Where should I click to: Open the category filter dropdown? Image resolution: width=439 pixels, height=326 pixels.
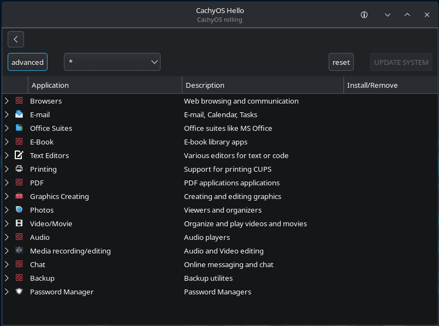pyautogui.click(x=112, y=62)
